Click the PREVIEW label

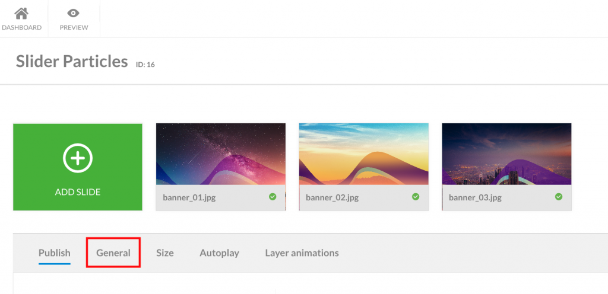click(x=74, y=28)
